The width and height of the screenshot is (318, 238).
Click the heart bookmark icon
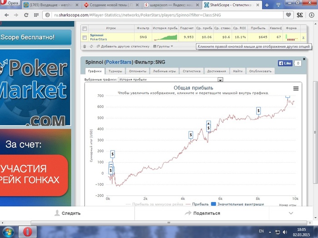pyautogui.click(x=288, y=15)
